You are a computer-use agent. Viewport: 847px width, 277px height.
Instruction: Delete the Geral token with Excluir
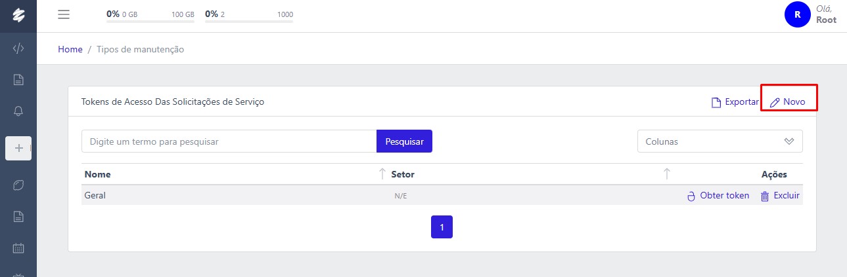[x=781, y=196]
